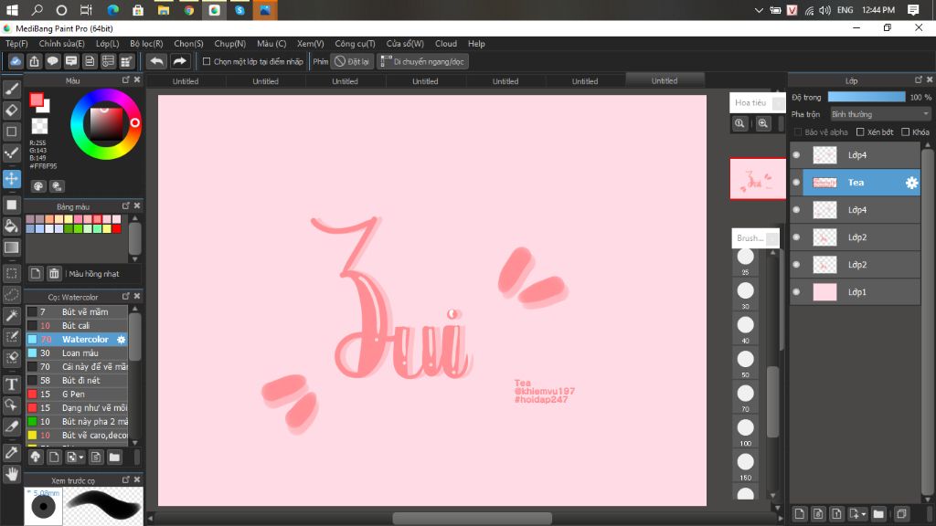Toggle transparent color swatch in Màu panel
The width and height of the screenshot is (936, 526).
[39, 126]
